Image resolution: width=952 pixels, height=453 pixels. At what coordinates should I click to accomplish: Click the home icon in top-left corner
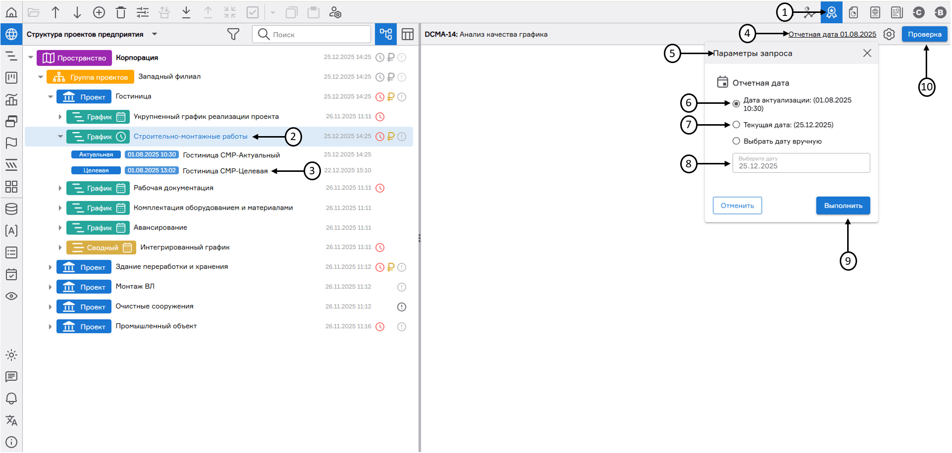coord(11,12)
